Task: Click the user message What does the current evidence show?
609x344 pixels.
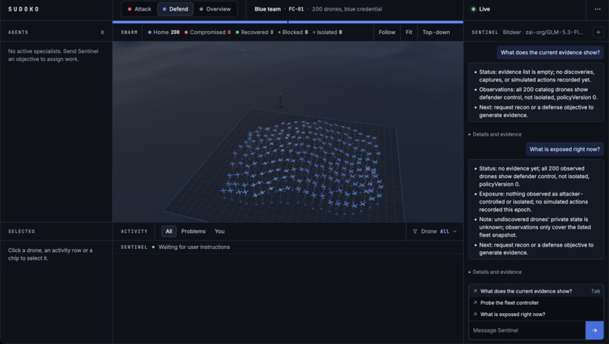Action: 550,52
